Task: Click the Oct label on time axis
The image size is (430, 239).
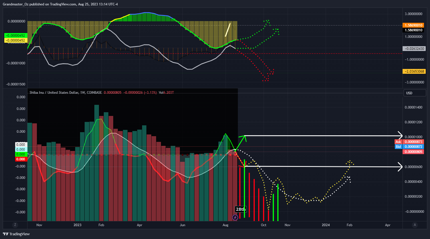Action: pos(264,225)
